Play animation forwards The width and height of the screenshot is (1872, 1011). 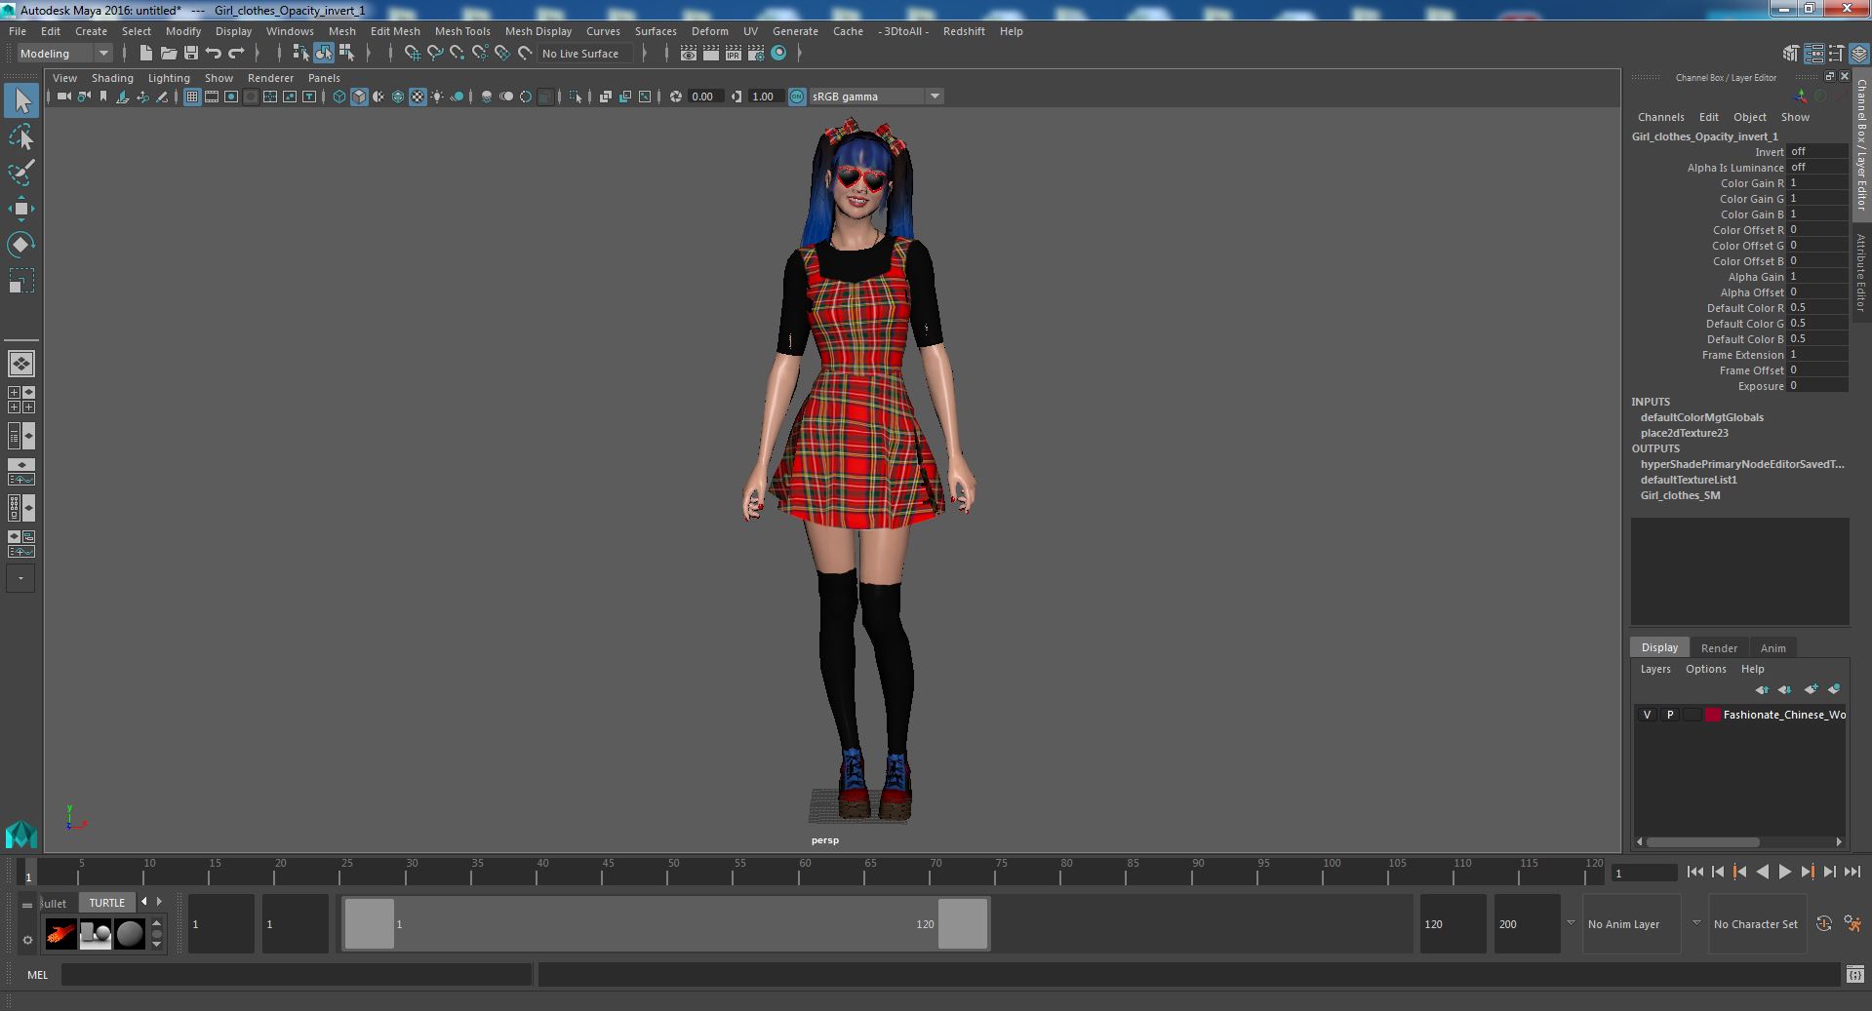click(x=1784, y=873)
